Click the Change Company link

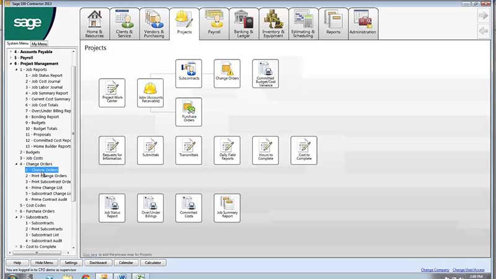[x=435, y=270]
